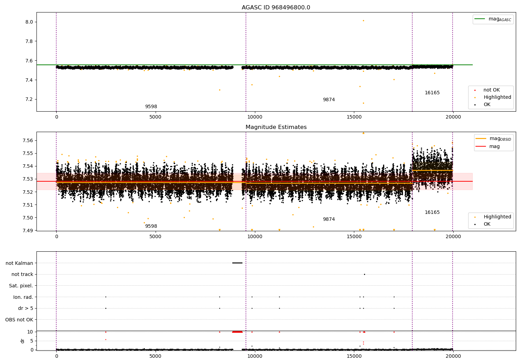Select the 'Sat. pixel.' row label
The image size is (521, 364).
click(21, 286)
